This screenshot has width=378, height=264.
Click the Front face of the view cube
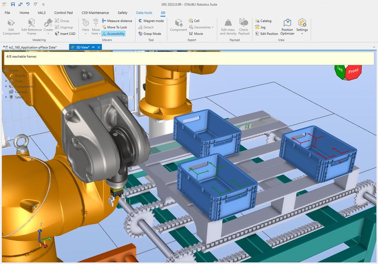coord(353,71)
